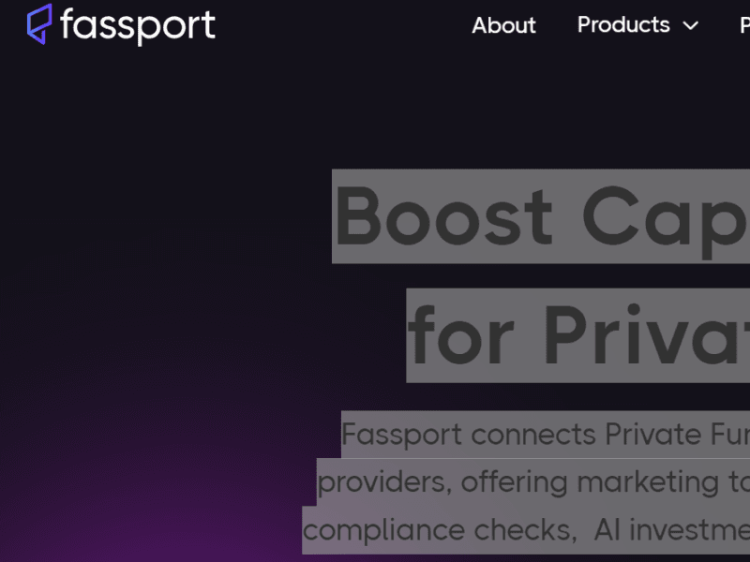Click the partially visible nav item far right

click(743, 26)
